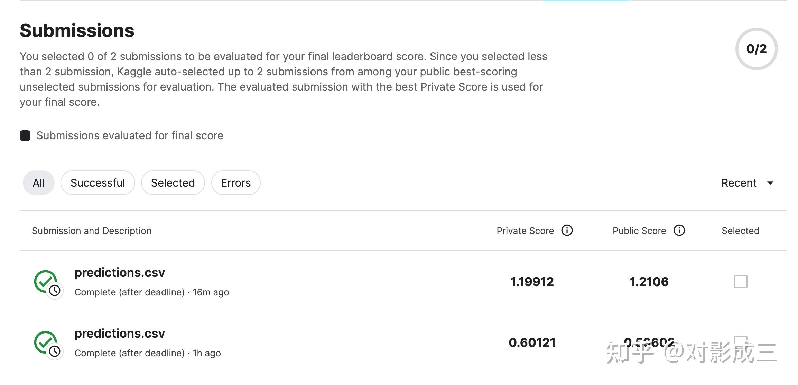Switch to the Successful filter
Image resolution: width=798 pixels, height=385 pixels.
(x=98, y=183)
